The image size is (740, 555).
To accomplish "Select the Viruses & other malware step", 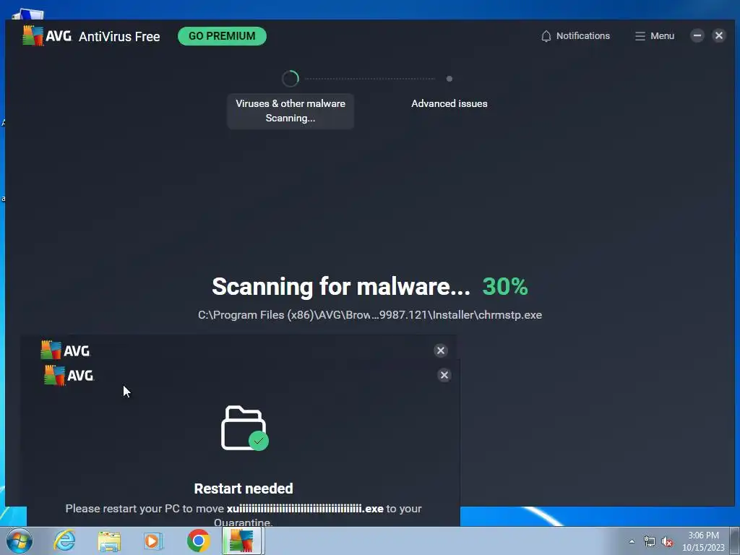I will tap(291, 111).
